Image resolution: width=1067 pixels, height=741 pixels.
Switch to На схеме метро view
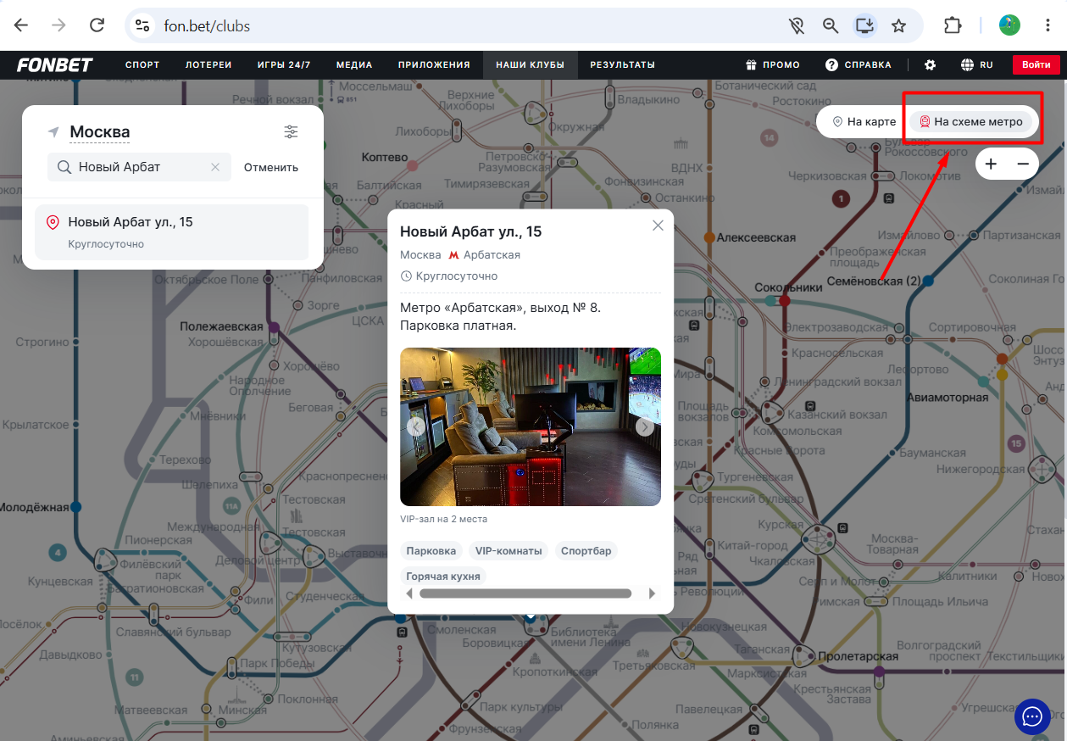[971, 122]
